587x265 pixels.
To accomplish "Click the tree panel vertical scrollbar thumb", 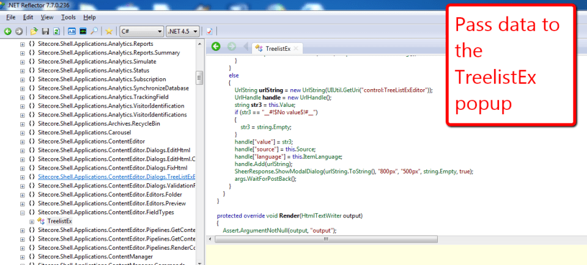I will click(x=199, y=78).
